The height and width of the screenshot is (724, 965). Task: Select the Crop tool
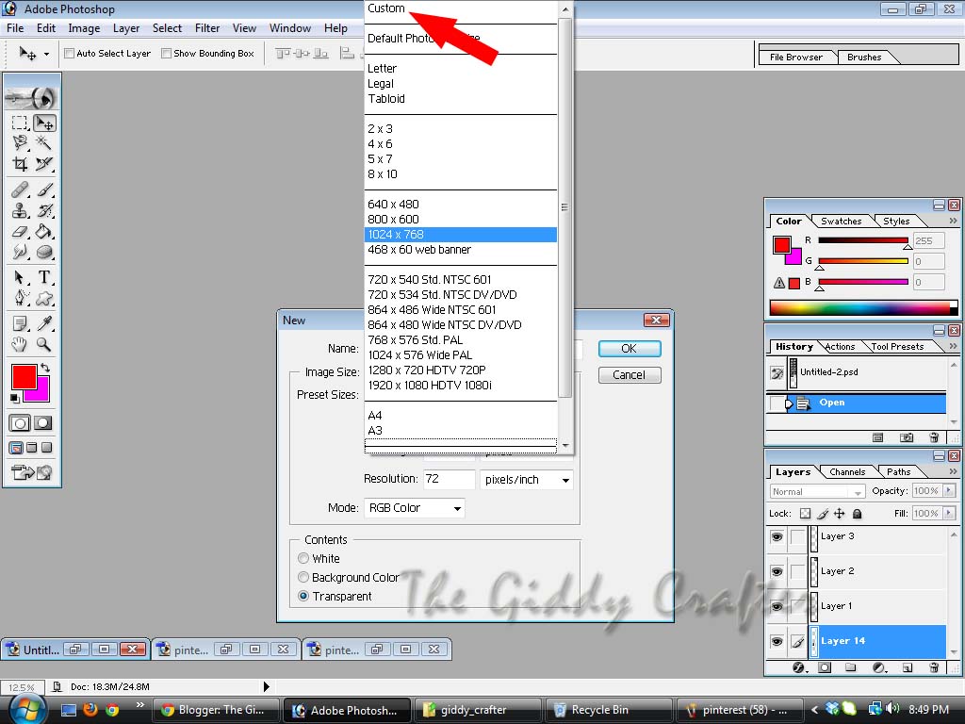[20, 164]
